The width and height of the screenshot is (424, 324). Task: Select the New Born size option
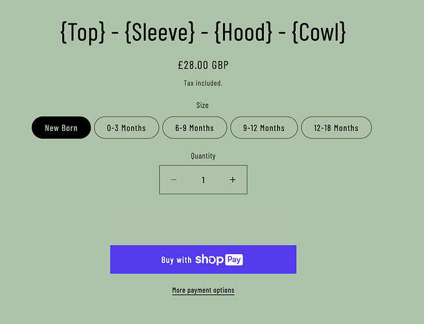61,128
